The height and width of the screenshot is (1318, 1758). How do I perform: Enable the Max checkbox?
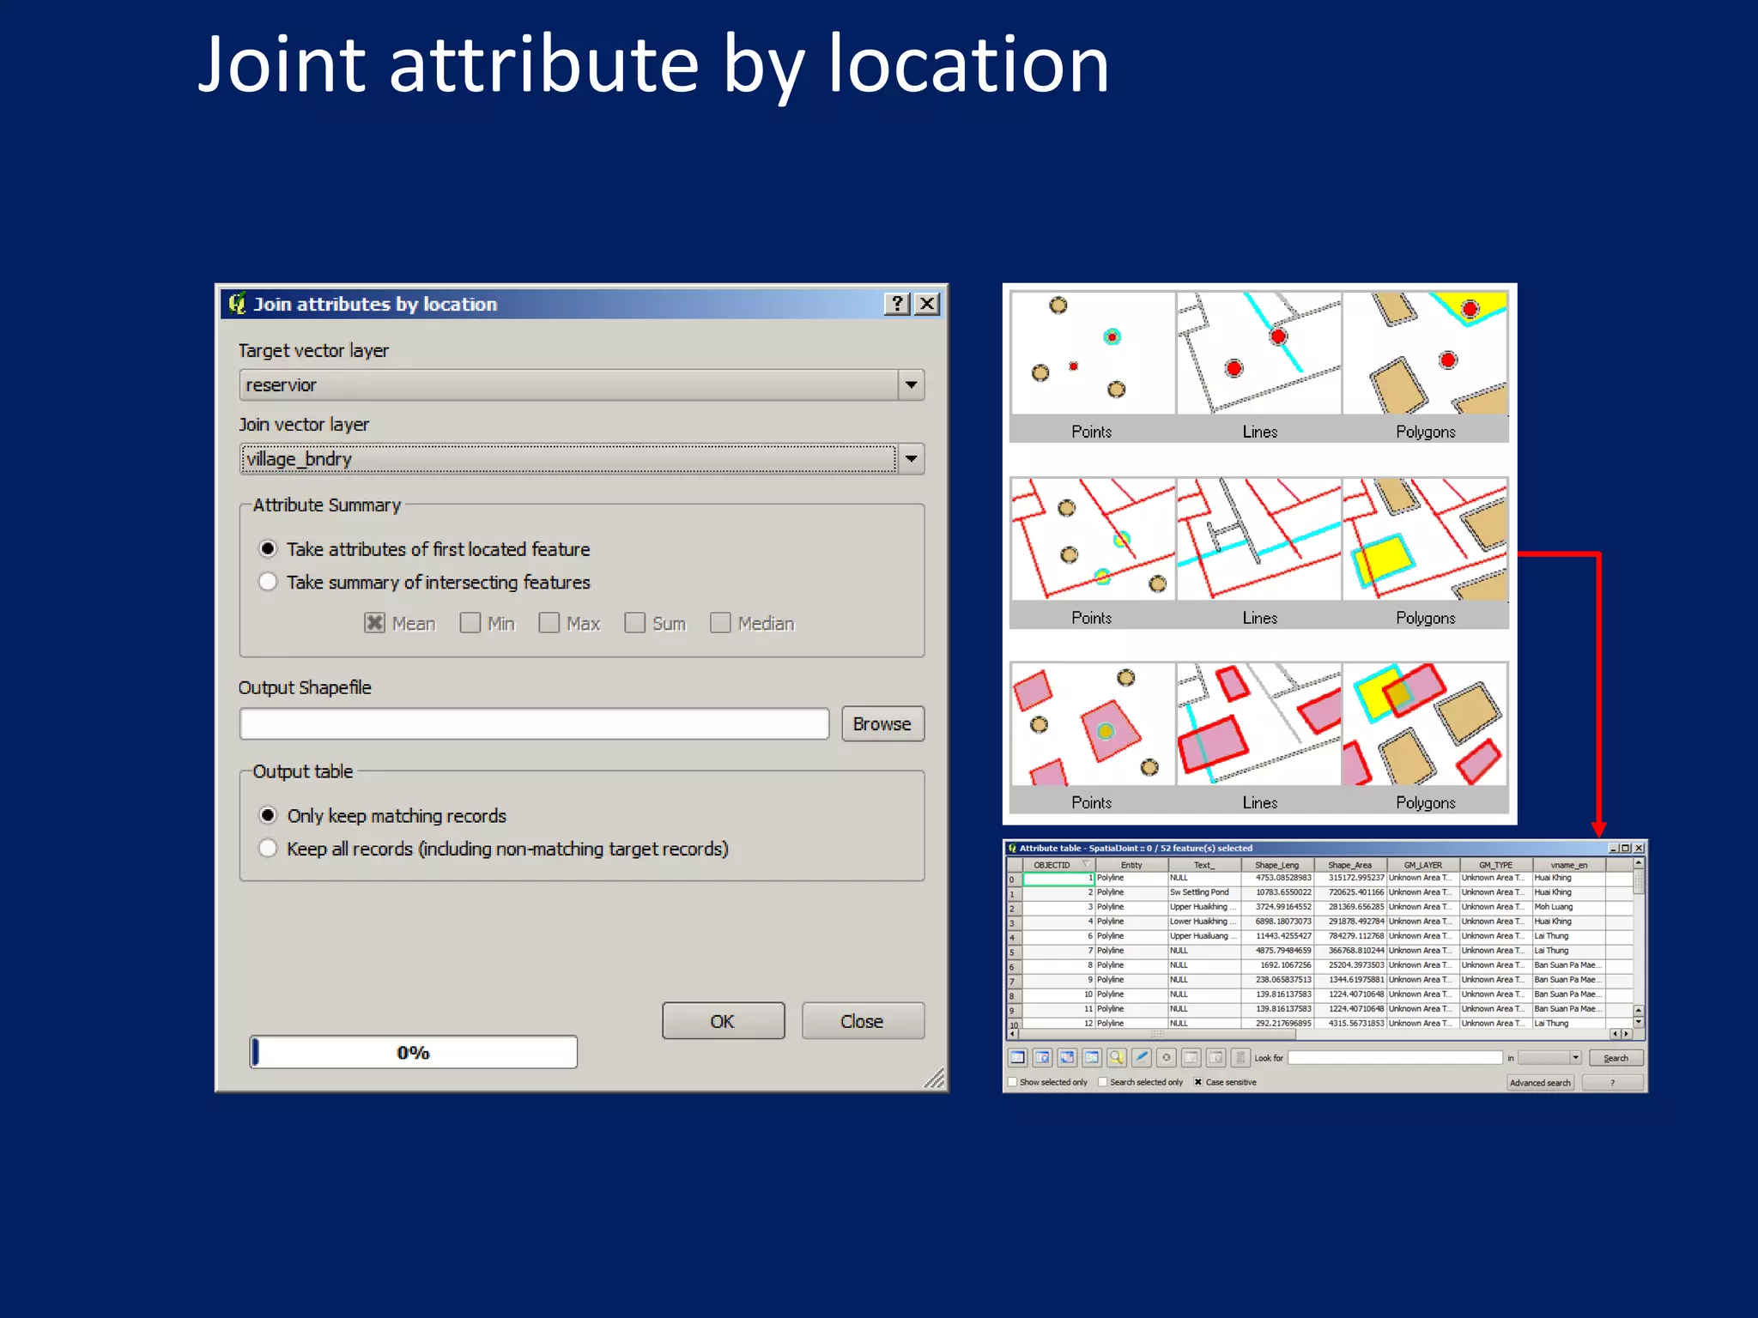pos(549,623)
